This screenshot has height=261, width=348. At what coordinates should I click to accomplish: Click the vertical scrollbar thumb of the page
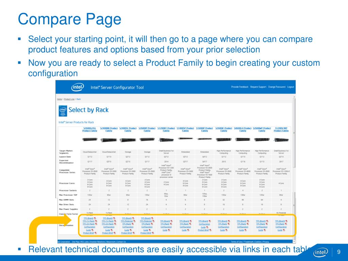pyautogui.click(x=294, y=133)
